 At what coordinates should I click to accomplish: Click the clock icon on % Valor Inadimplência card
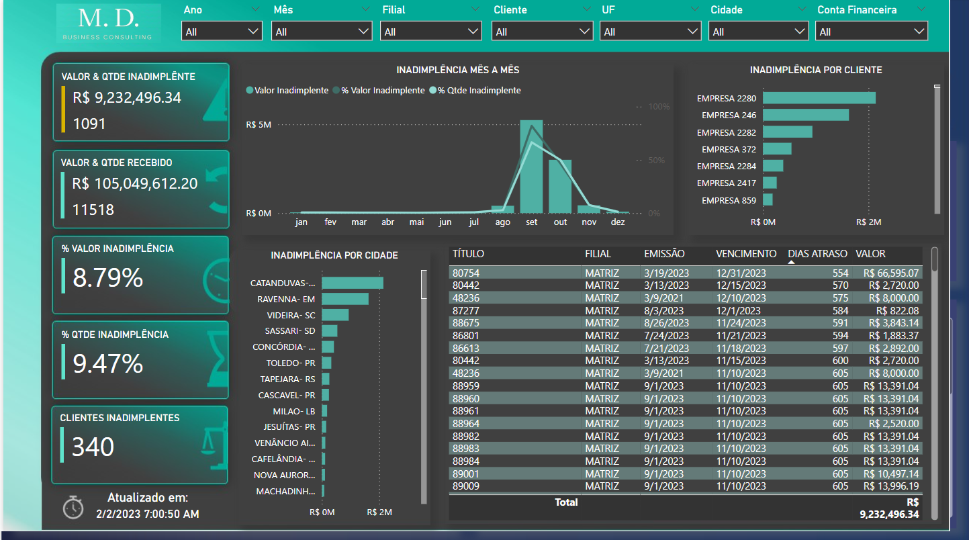pyautogui.click(x=216, y=277)
